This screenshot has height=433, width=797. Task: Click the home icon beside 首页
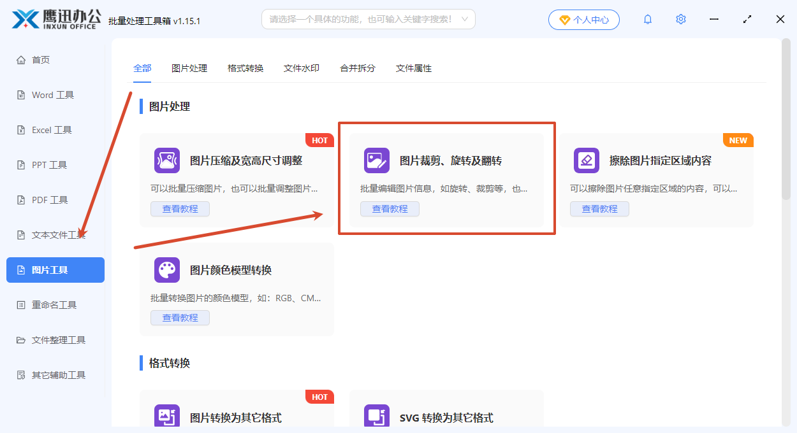pos(20,60)
